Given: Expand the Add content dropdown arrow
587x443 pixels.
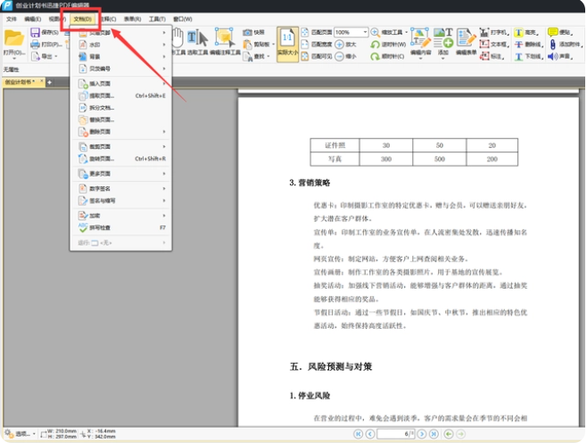Looking at the screenshot, I should 443,59.
